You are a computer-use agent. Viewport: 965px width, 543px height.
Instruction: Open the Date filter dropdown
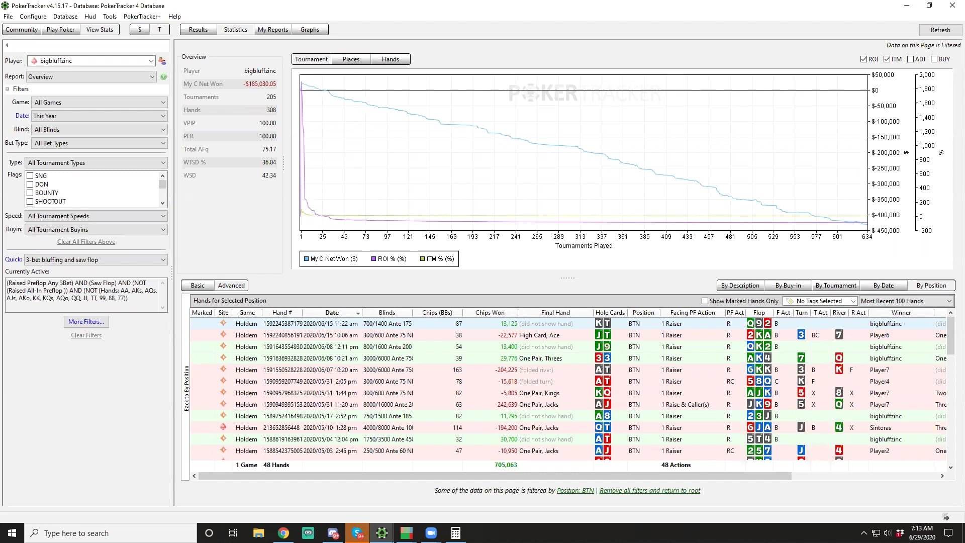tap(100, 116)
